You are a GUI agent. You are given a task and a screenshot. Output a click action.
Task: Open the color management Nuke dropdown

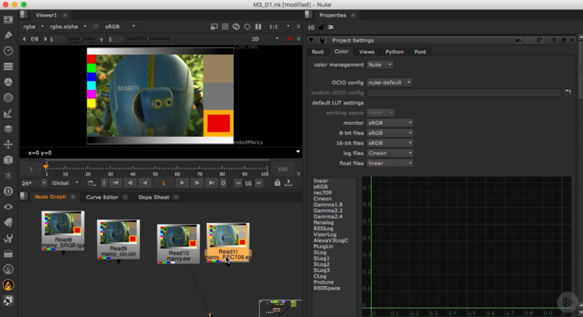[380, 65]
